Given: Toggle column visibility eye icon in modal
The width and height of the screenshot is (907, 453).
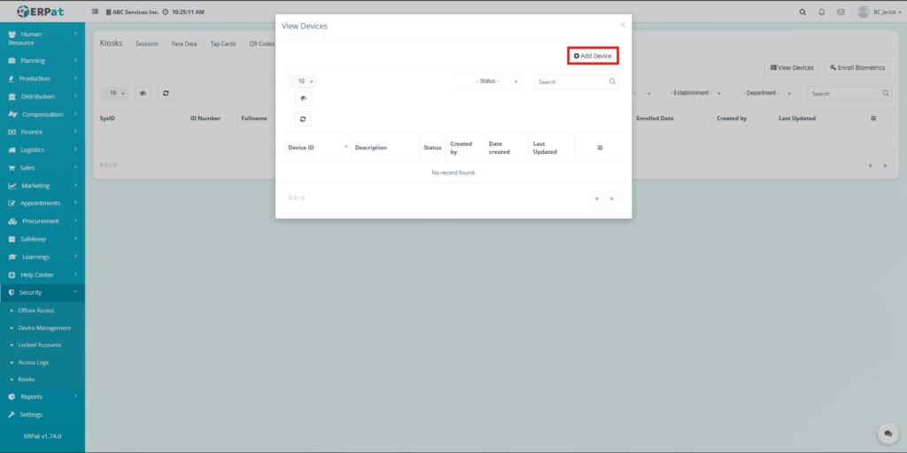Looking at the screenshot, I should click(303, 99).
